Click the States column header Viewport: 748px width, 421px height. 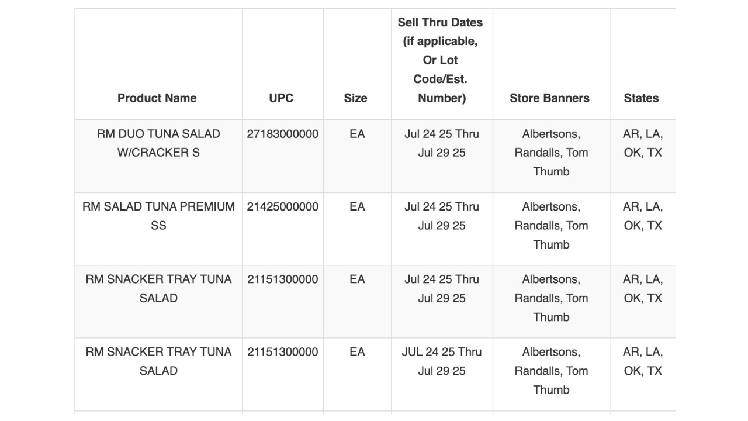click(641, 98)
